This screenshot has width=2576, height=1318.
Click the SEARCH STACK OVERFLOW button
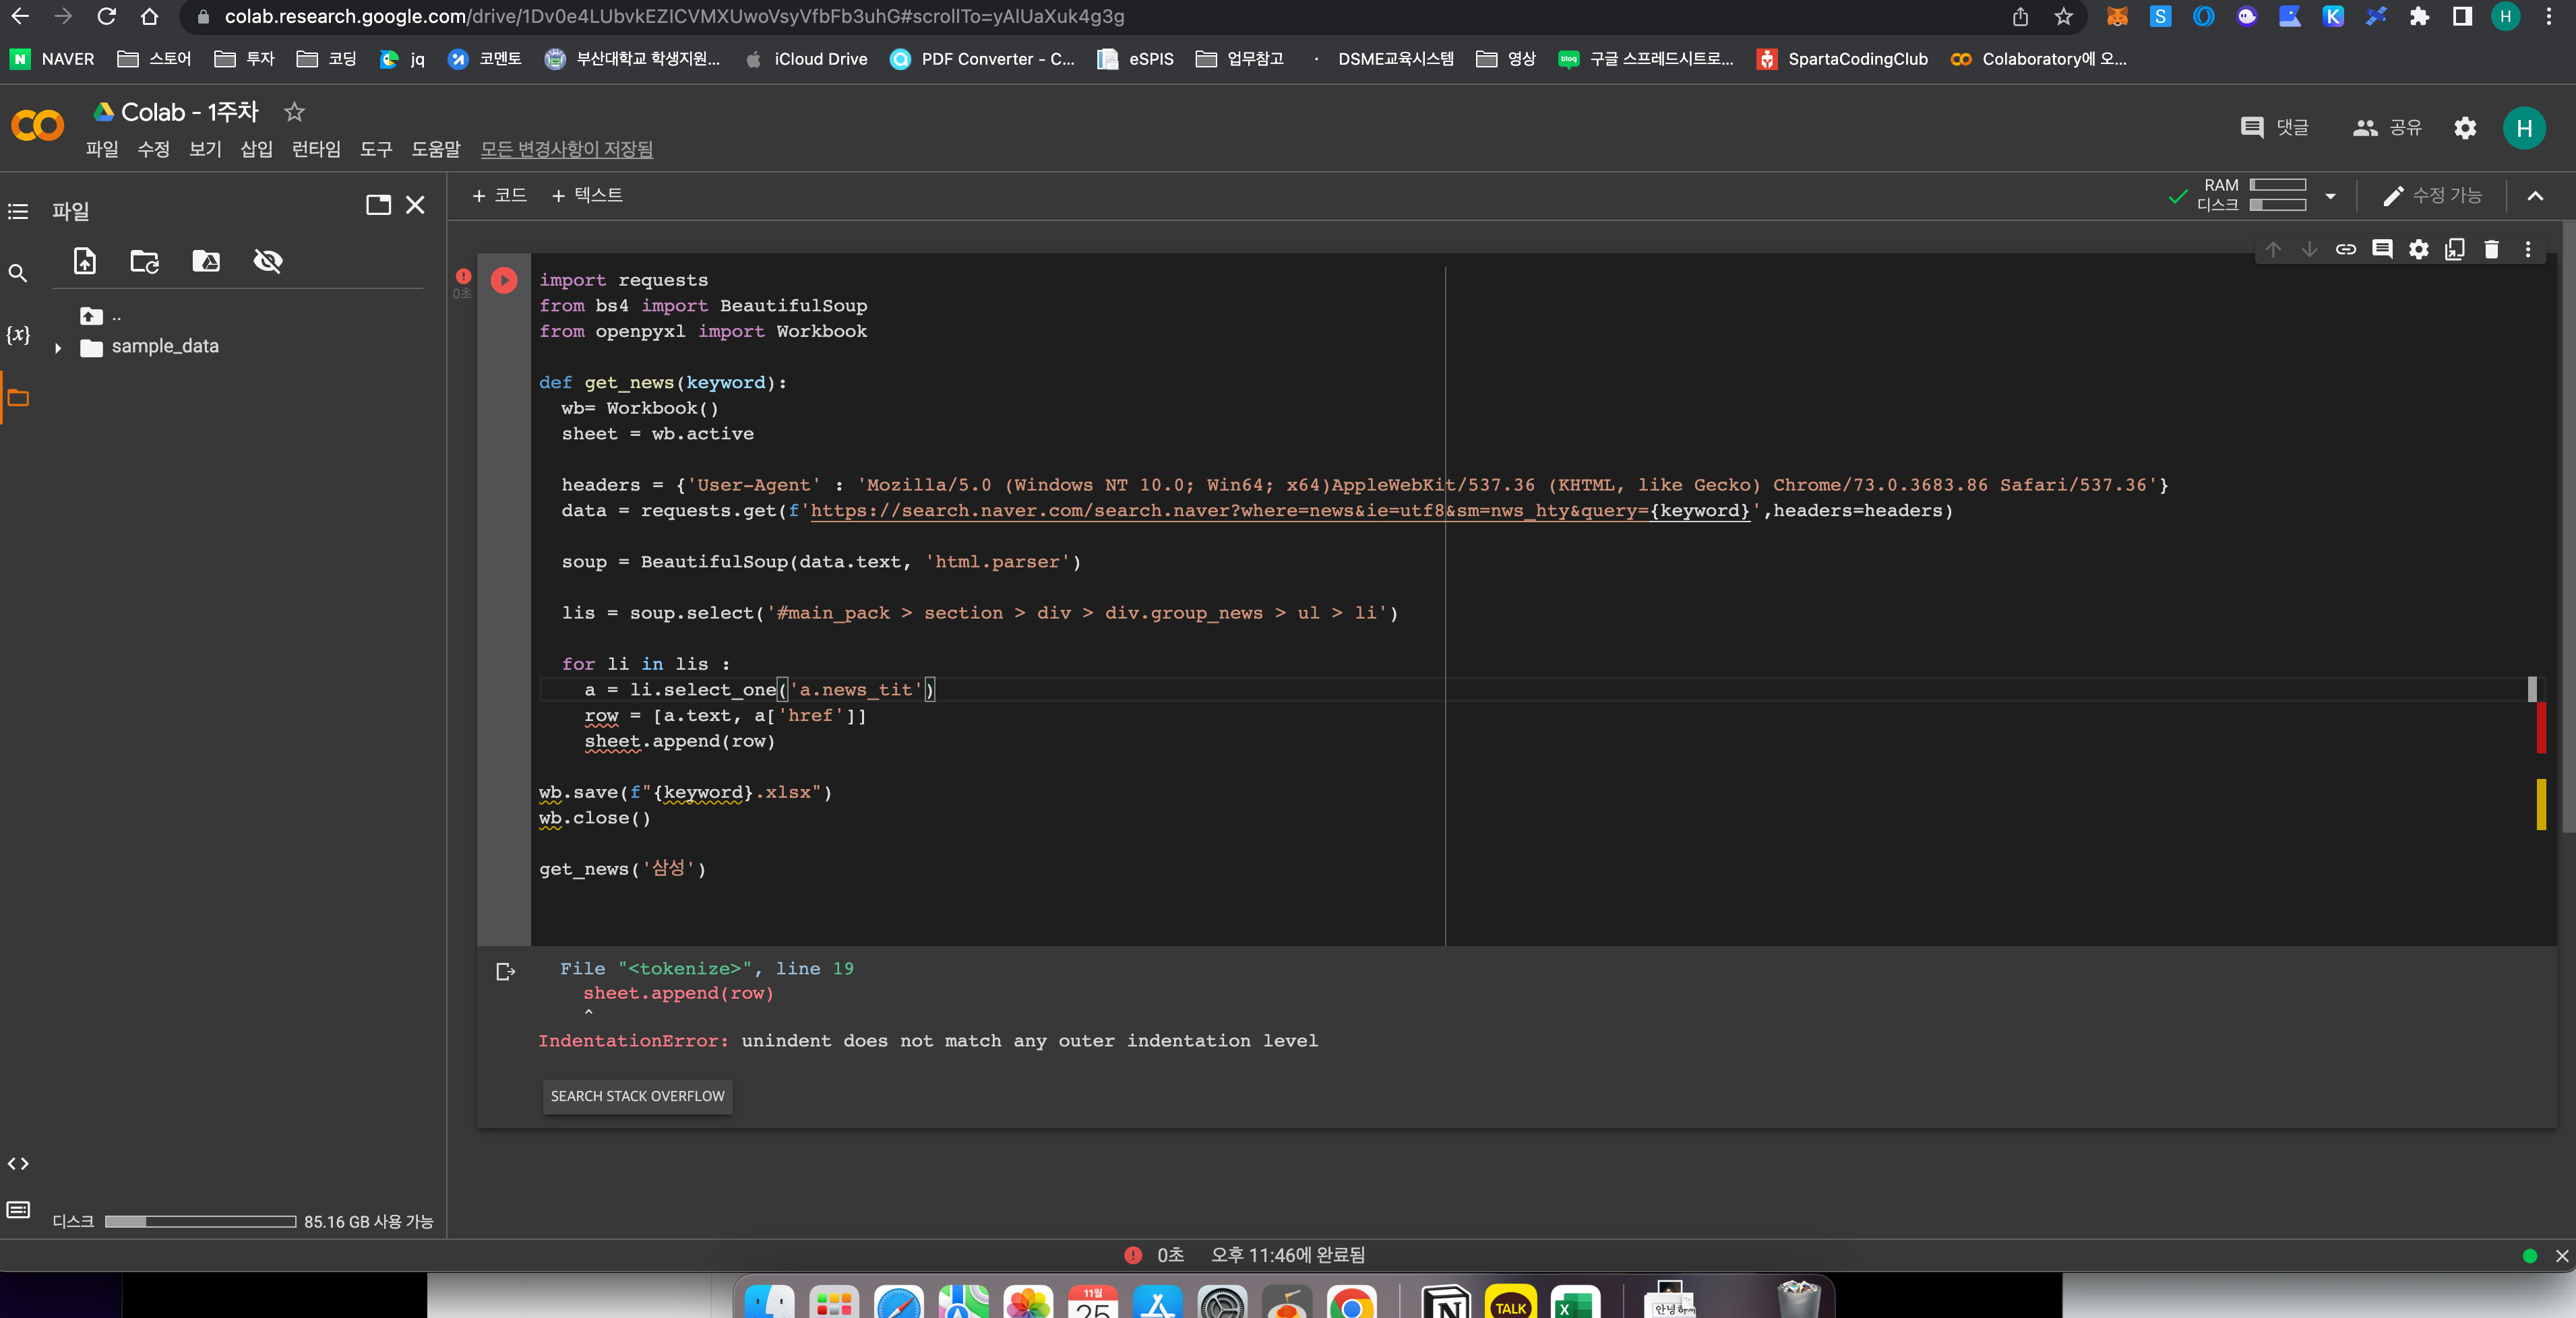pos(637,1096)
